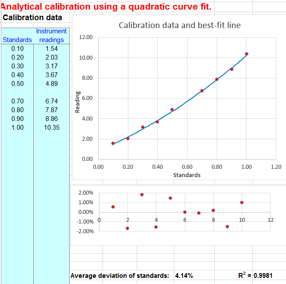Screen dimensions: 286x284
Task: Select the 'Standards' column header
Action: point(17,40)
